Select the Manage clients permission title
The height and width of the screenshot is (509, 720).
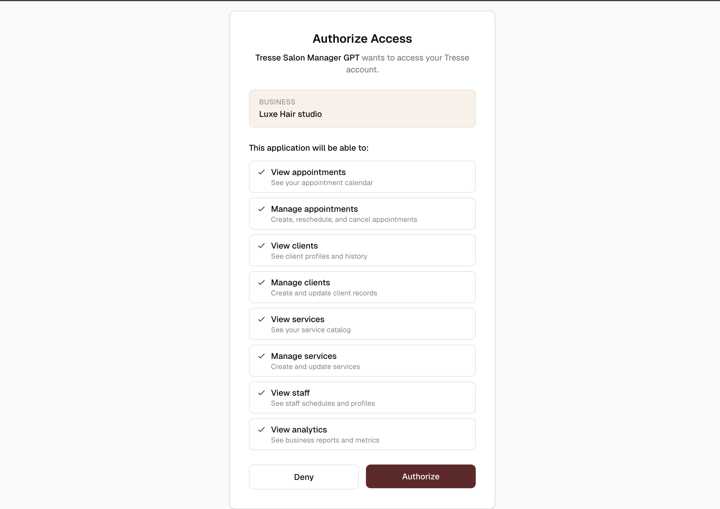300,282
